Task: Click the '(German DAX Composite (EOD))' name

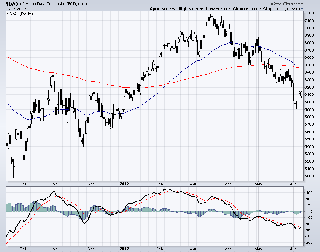Action: (50, 4)
